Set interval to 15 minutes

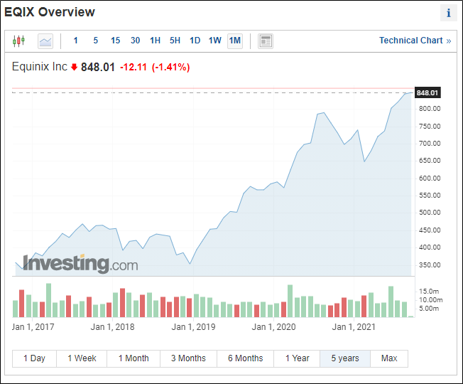point(116,41)
